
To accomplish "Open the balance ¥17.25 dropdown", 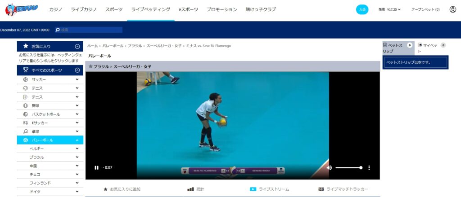I will pyautogui.click(x=389, y=9).
